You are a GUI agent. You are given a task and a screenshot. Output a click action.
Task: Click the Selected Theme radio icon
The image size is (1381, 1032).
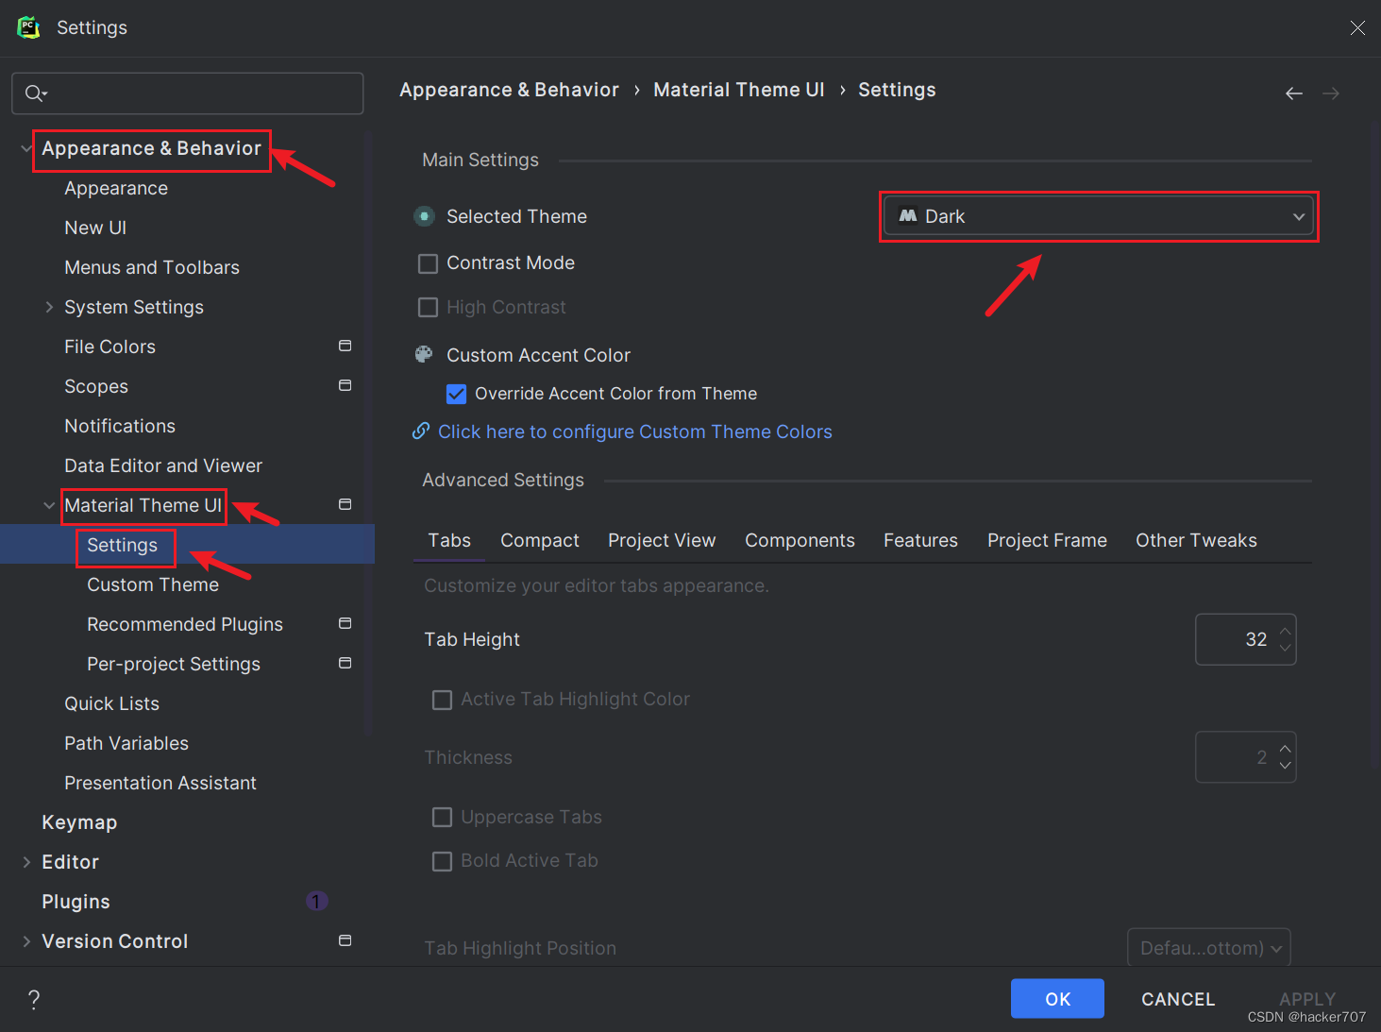[425, 216]
